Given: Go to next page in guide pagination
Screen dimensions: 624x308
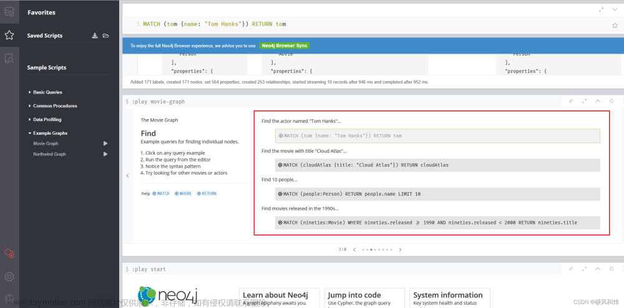Looking at the screenshot, I should point(401,249).
